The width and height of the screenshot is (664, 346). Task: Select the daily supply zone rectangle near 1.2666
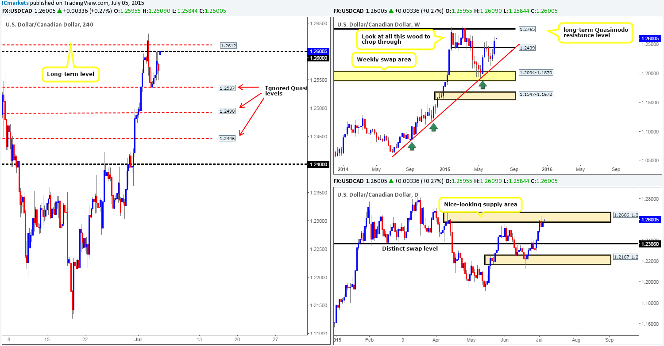pyautogui.click(x=527, y=217)
